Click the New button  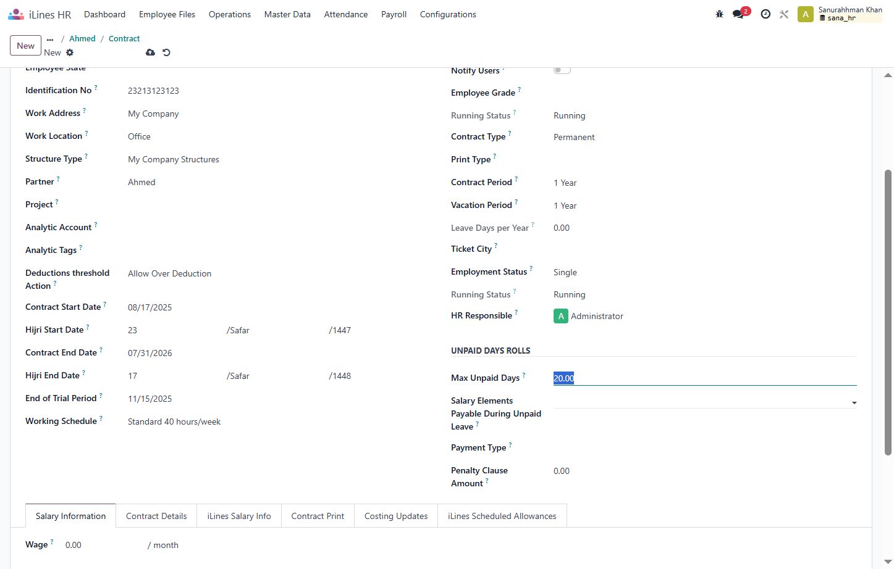(25, 46)
